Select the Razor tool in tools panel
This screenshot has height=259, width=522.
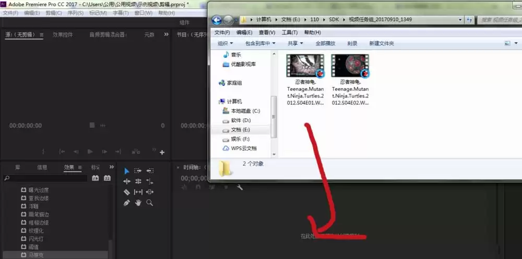coord(127,192)
